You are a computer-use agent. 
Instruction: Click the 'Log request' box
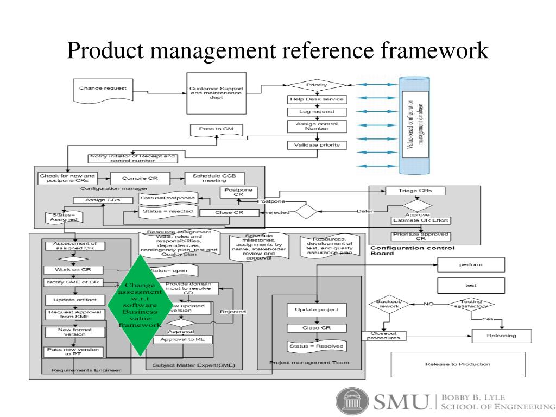click(x=317, y=112)
